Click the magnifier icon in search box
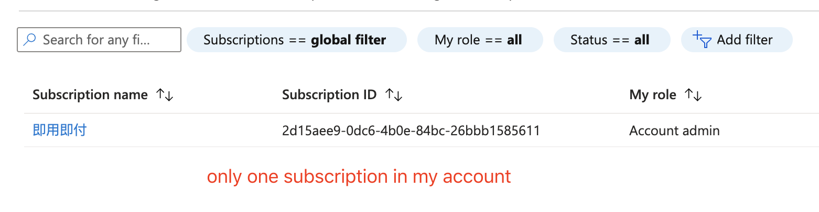This screenshot has height=212, width=819. 30,40
